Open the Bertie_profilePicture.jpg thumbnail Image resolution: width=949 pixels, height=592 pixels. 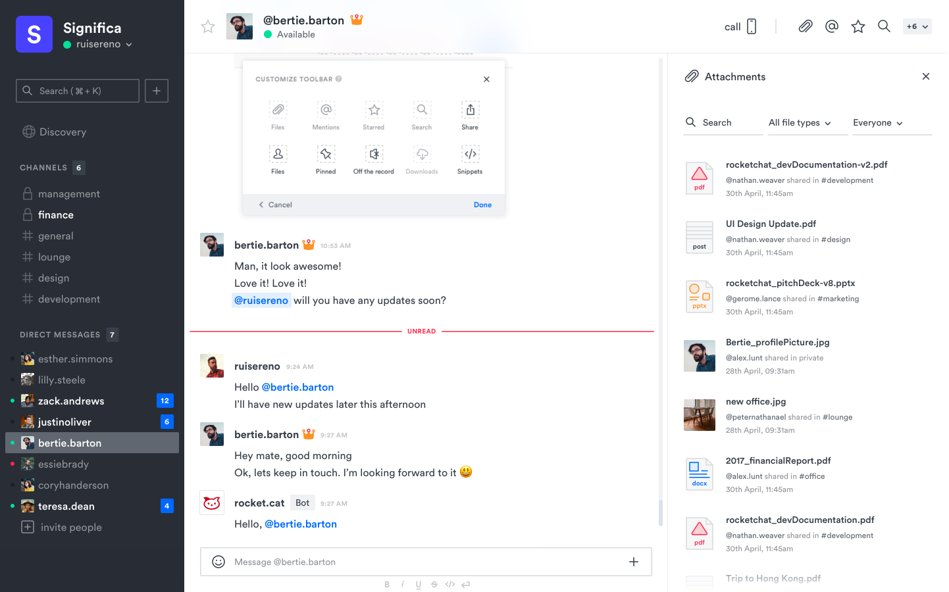(x=700, y=356)
